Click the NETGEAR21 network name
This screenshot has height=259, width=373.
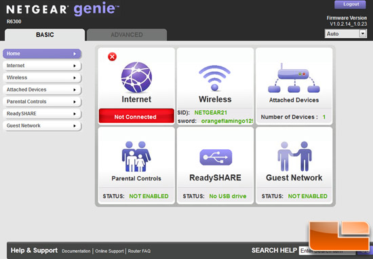(211, 113)
